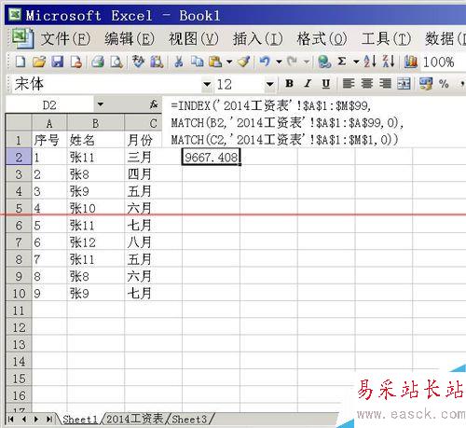Insert hyperlink globe icon
The height and width of the screenshot is (428, 466).
click(x=324, y=62)
